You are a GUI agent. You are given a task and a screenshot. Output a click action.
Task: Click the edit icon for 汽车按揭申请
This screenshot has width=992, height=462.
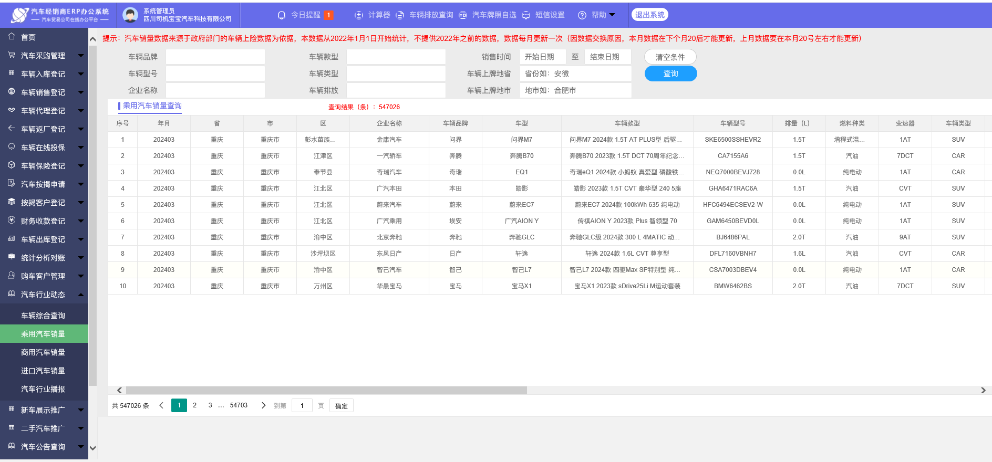click(12, 184)
